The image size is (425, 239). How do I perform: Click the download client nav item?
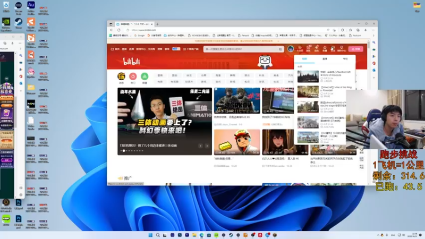(191, 49)
